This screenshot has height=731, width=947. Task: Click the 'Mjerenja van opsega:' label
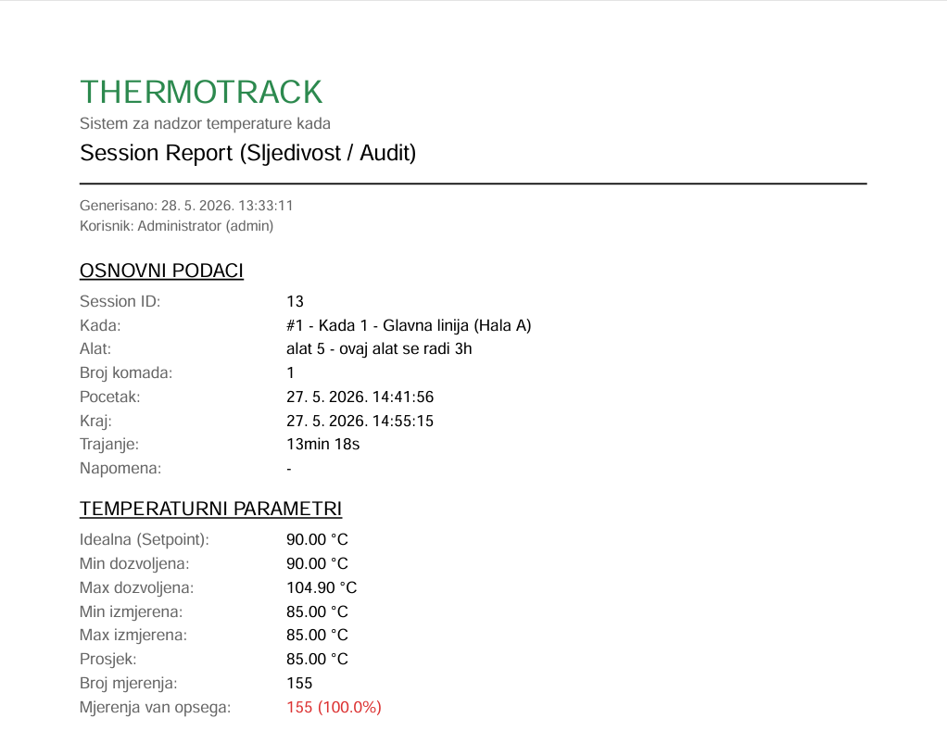[156, 708]
